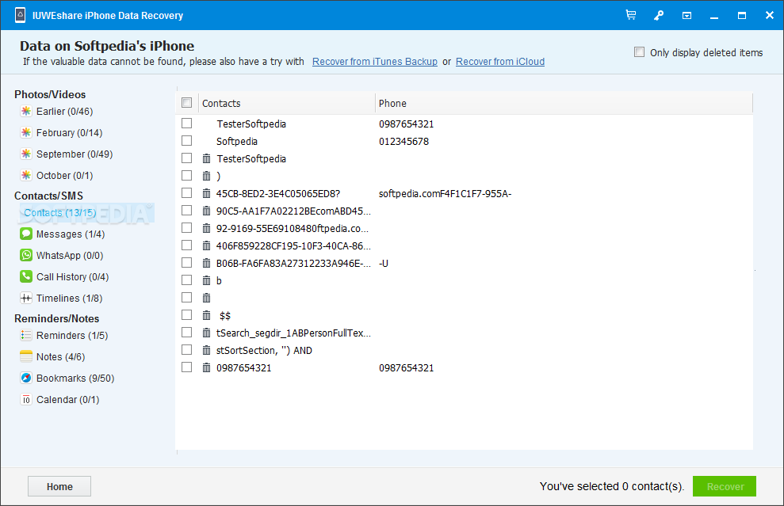Open the title bar dropdown menu icon
The image size is (784, 506).
(x=687, y=16)
